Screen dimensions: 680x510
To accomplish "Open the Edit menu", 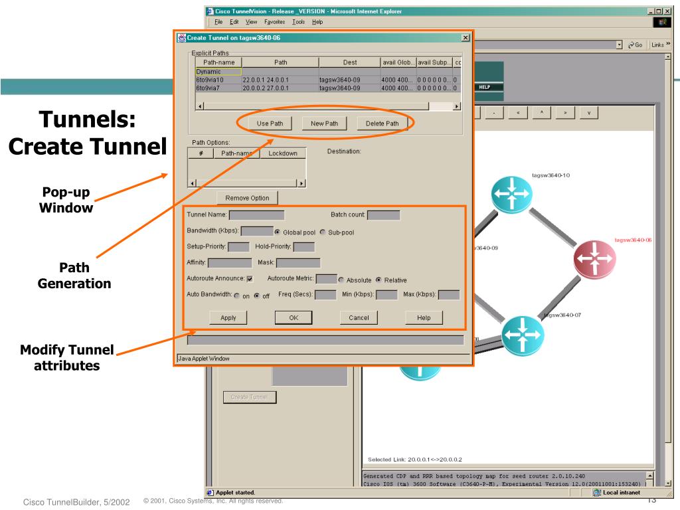I will tap(234, 22).
